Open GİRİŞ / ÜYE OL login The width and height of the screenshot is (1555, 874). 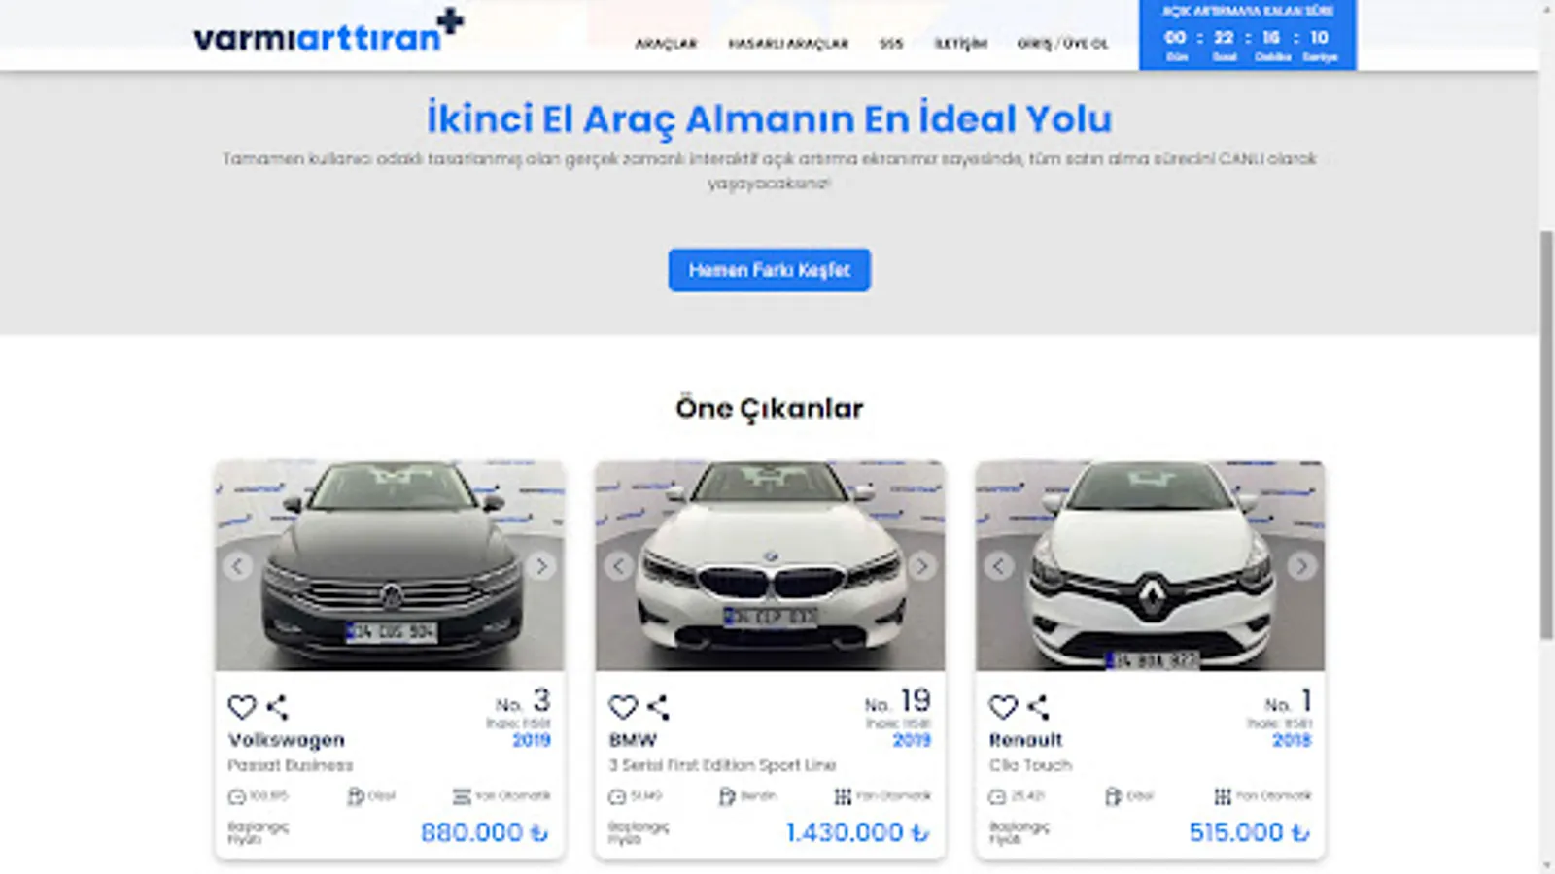point(1062,44)
